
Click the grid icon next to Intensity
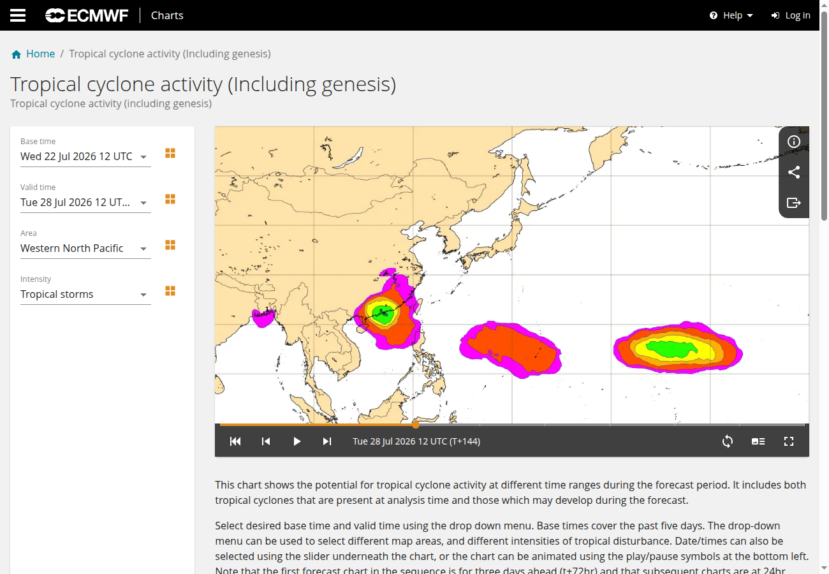pos(170,291)
